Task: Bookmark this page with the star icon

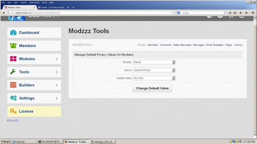Action: point(230,13)
